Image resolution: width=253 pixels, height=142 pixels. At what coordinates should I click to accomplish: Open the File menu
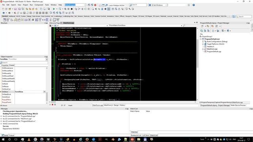tap(4, 5)
